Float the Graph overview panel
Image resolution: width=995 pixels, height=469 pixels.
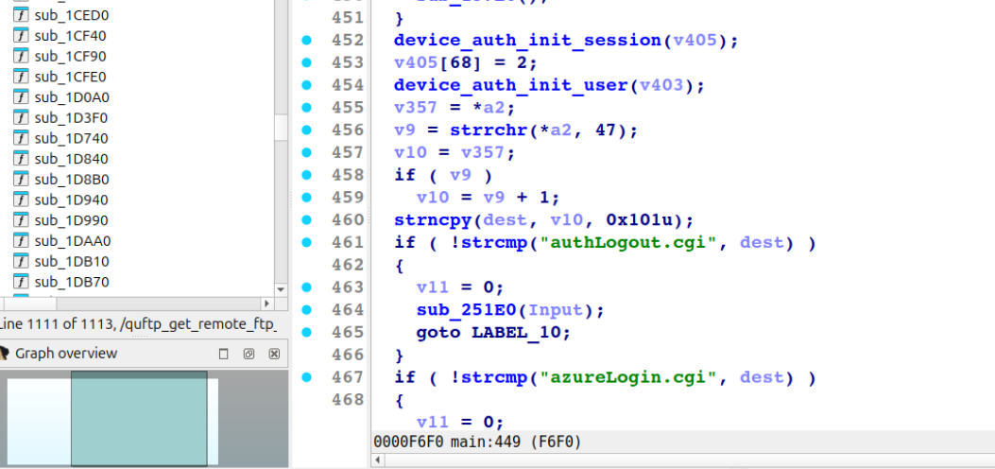pyautogui.click(x=249, y=354)
